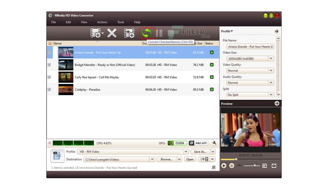Take snapshot with camera icon
This screenshot has height=190, width=328.
274,166
